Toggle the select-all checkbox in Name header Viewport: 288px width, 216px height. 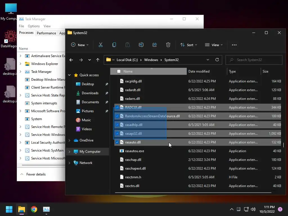(119, 71)
